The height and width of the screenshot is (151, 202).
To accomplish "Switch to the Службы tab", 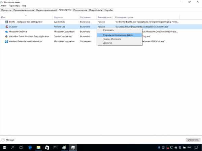I will 108,10.
